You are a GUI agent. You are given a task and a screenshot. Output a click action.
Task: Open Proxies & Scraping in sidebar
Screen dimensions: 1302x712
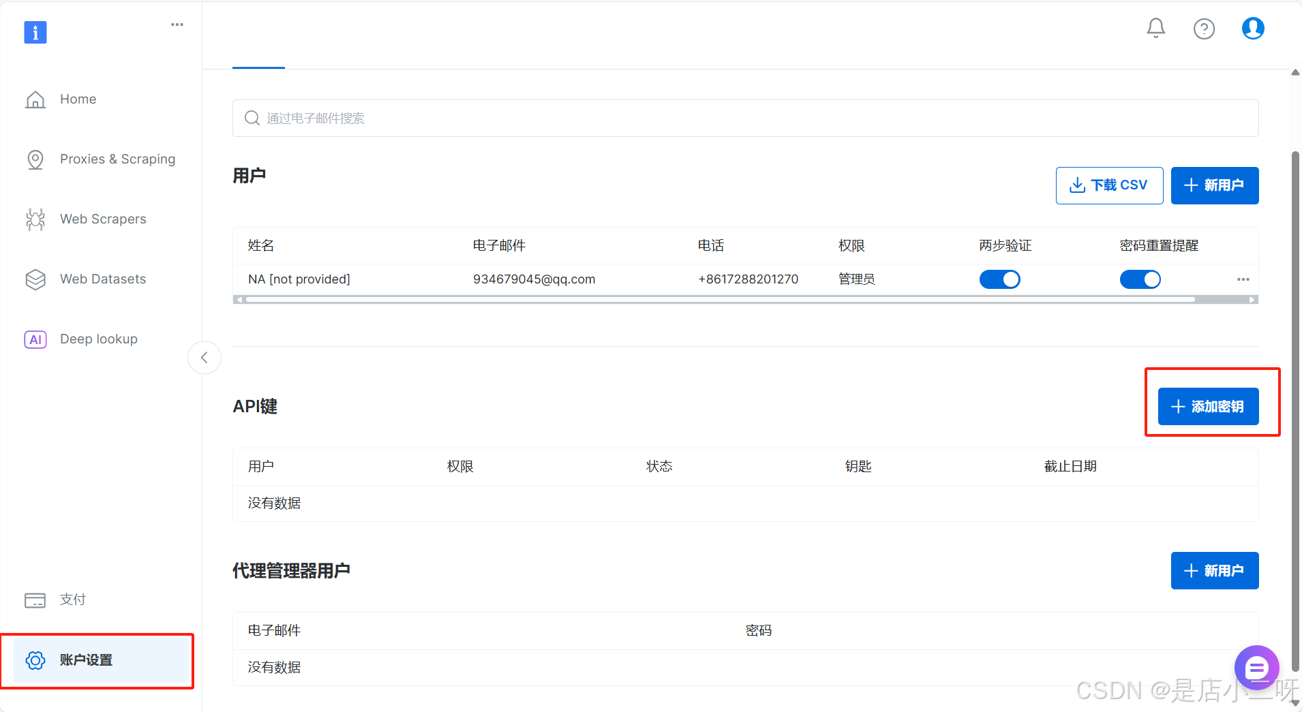tap(117, 159)
